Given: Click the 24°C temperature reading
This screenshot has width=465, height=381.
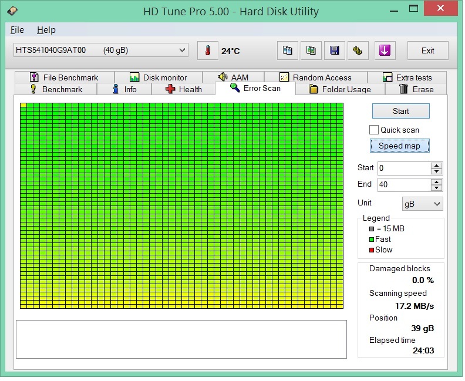Looking at the screenshot, I should pyautogui.click(x=230, y=51).
